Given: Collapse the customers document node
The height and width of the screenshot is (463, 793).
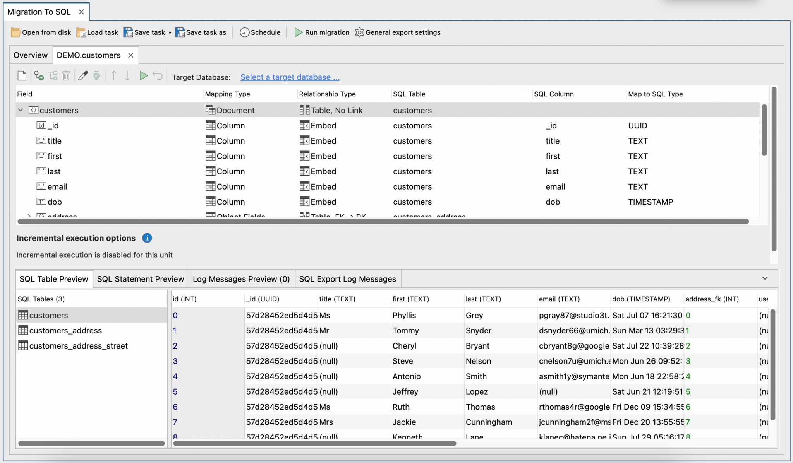Looking at the screenshot, I should [21, 110].
